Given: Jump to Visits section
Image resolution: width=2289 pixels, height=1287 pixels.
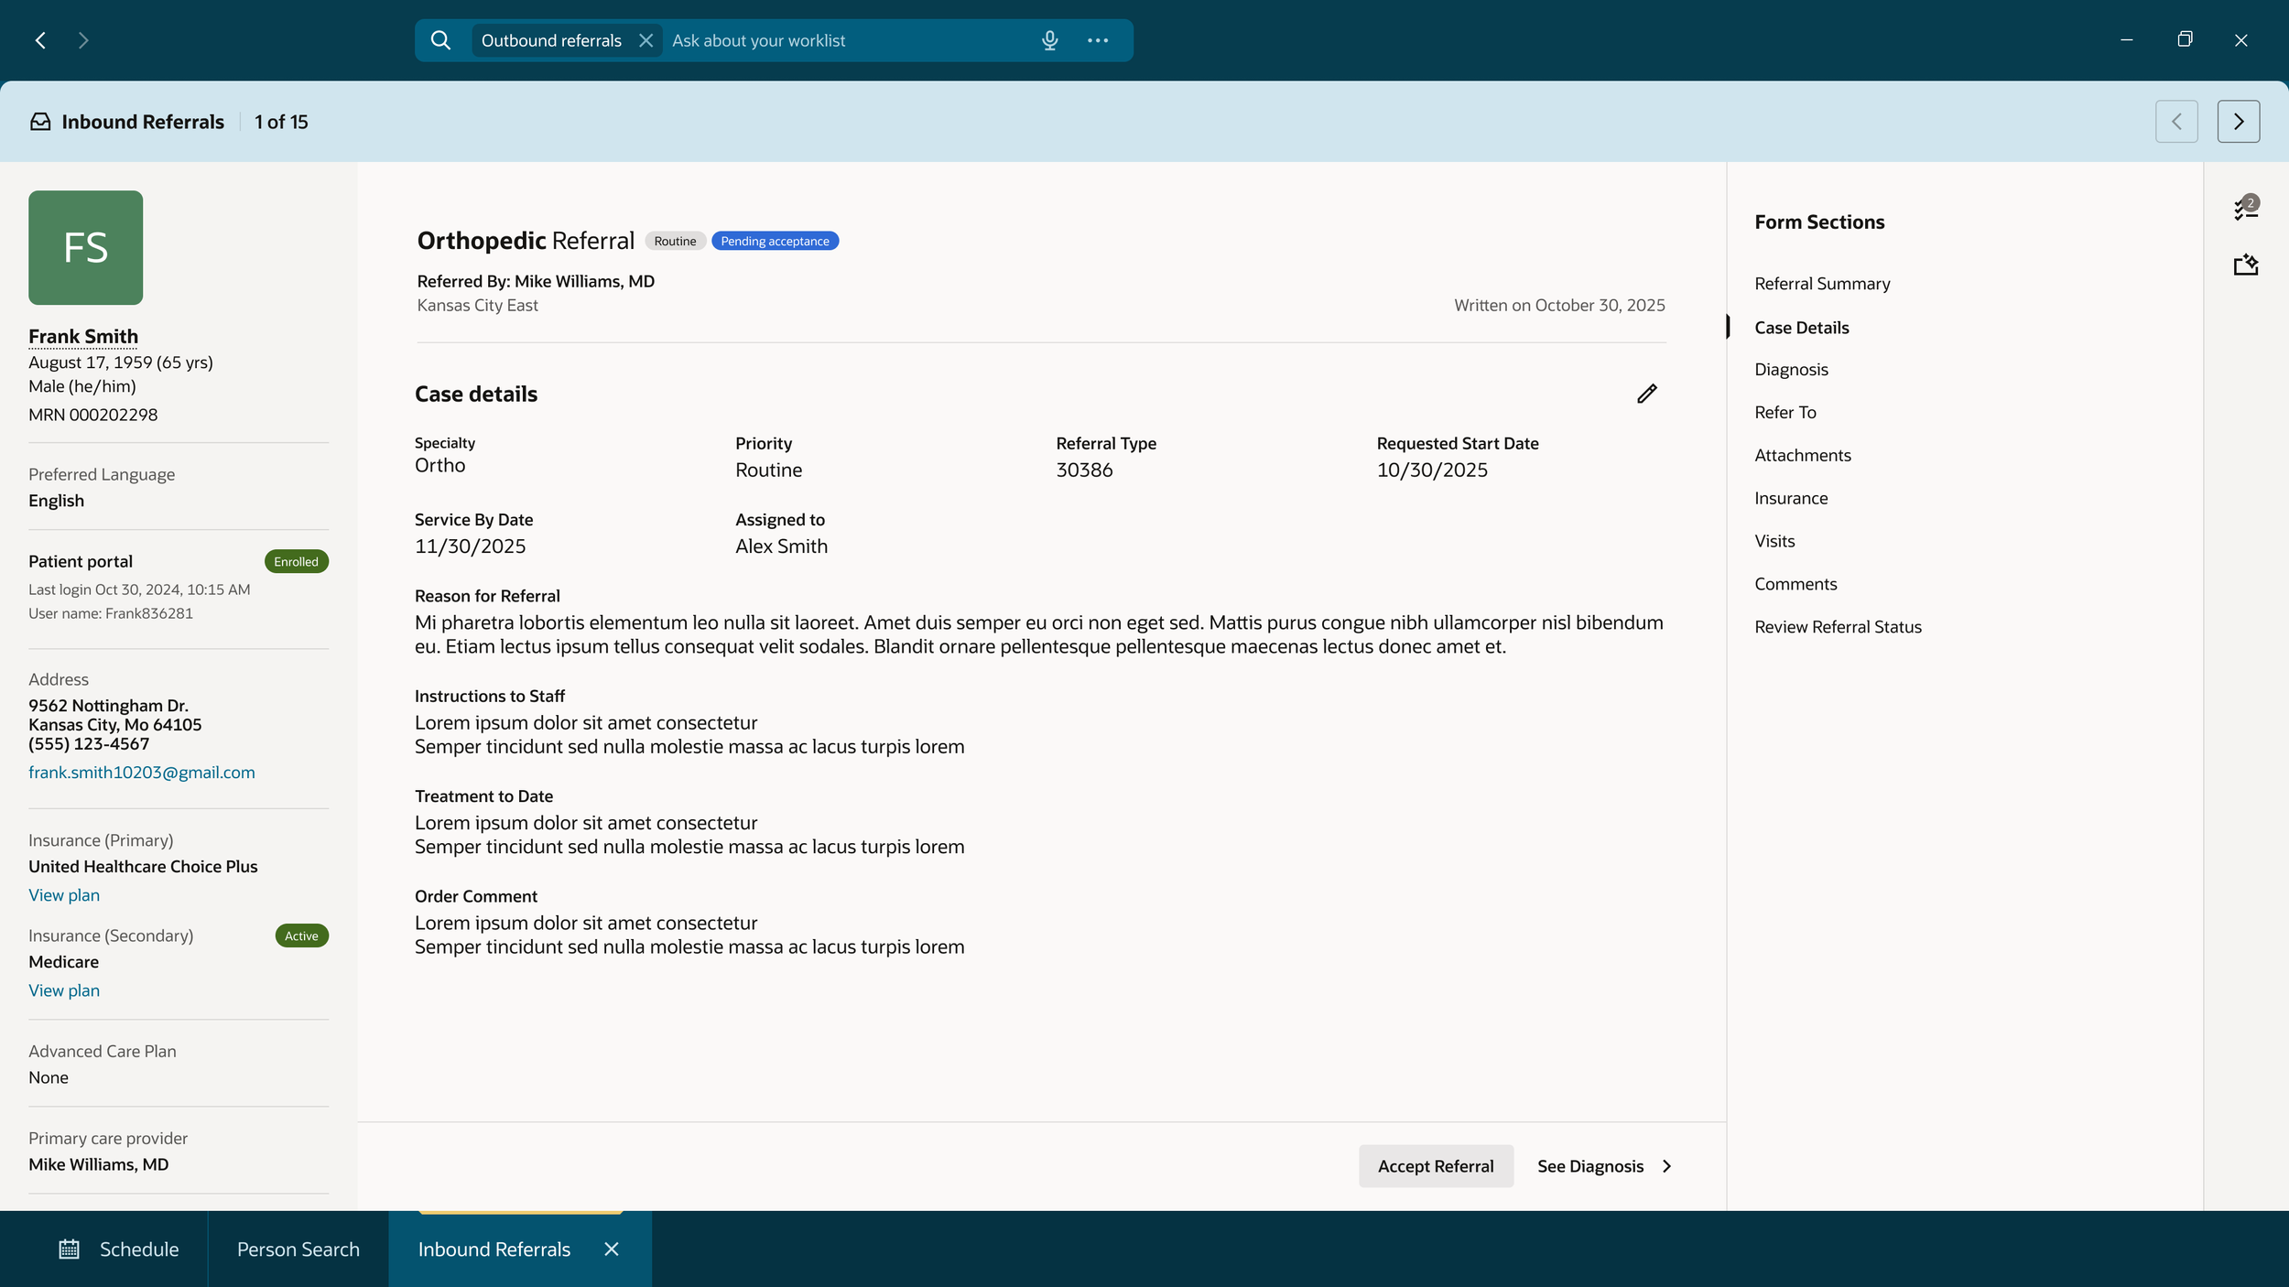Looking at the screenshot, I should coord(1774,541).
